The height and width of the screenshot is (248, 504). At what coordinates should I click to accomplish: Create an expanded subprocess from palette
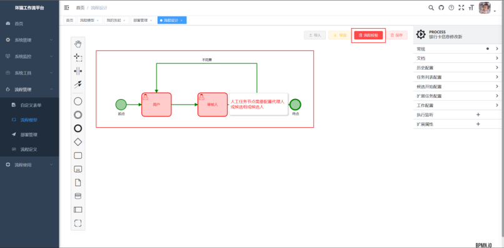[78, 169]
